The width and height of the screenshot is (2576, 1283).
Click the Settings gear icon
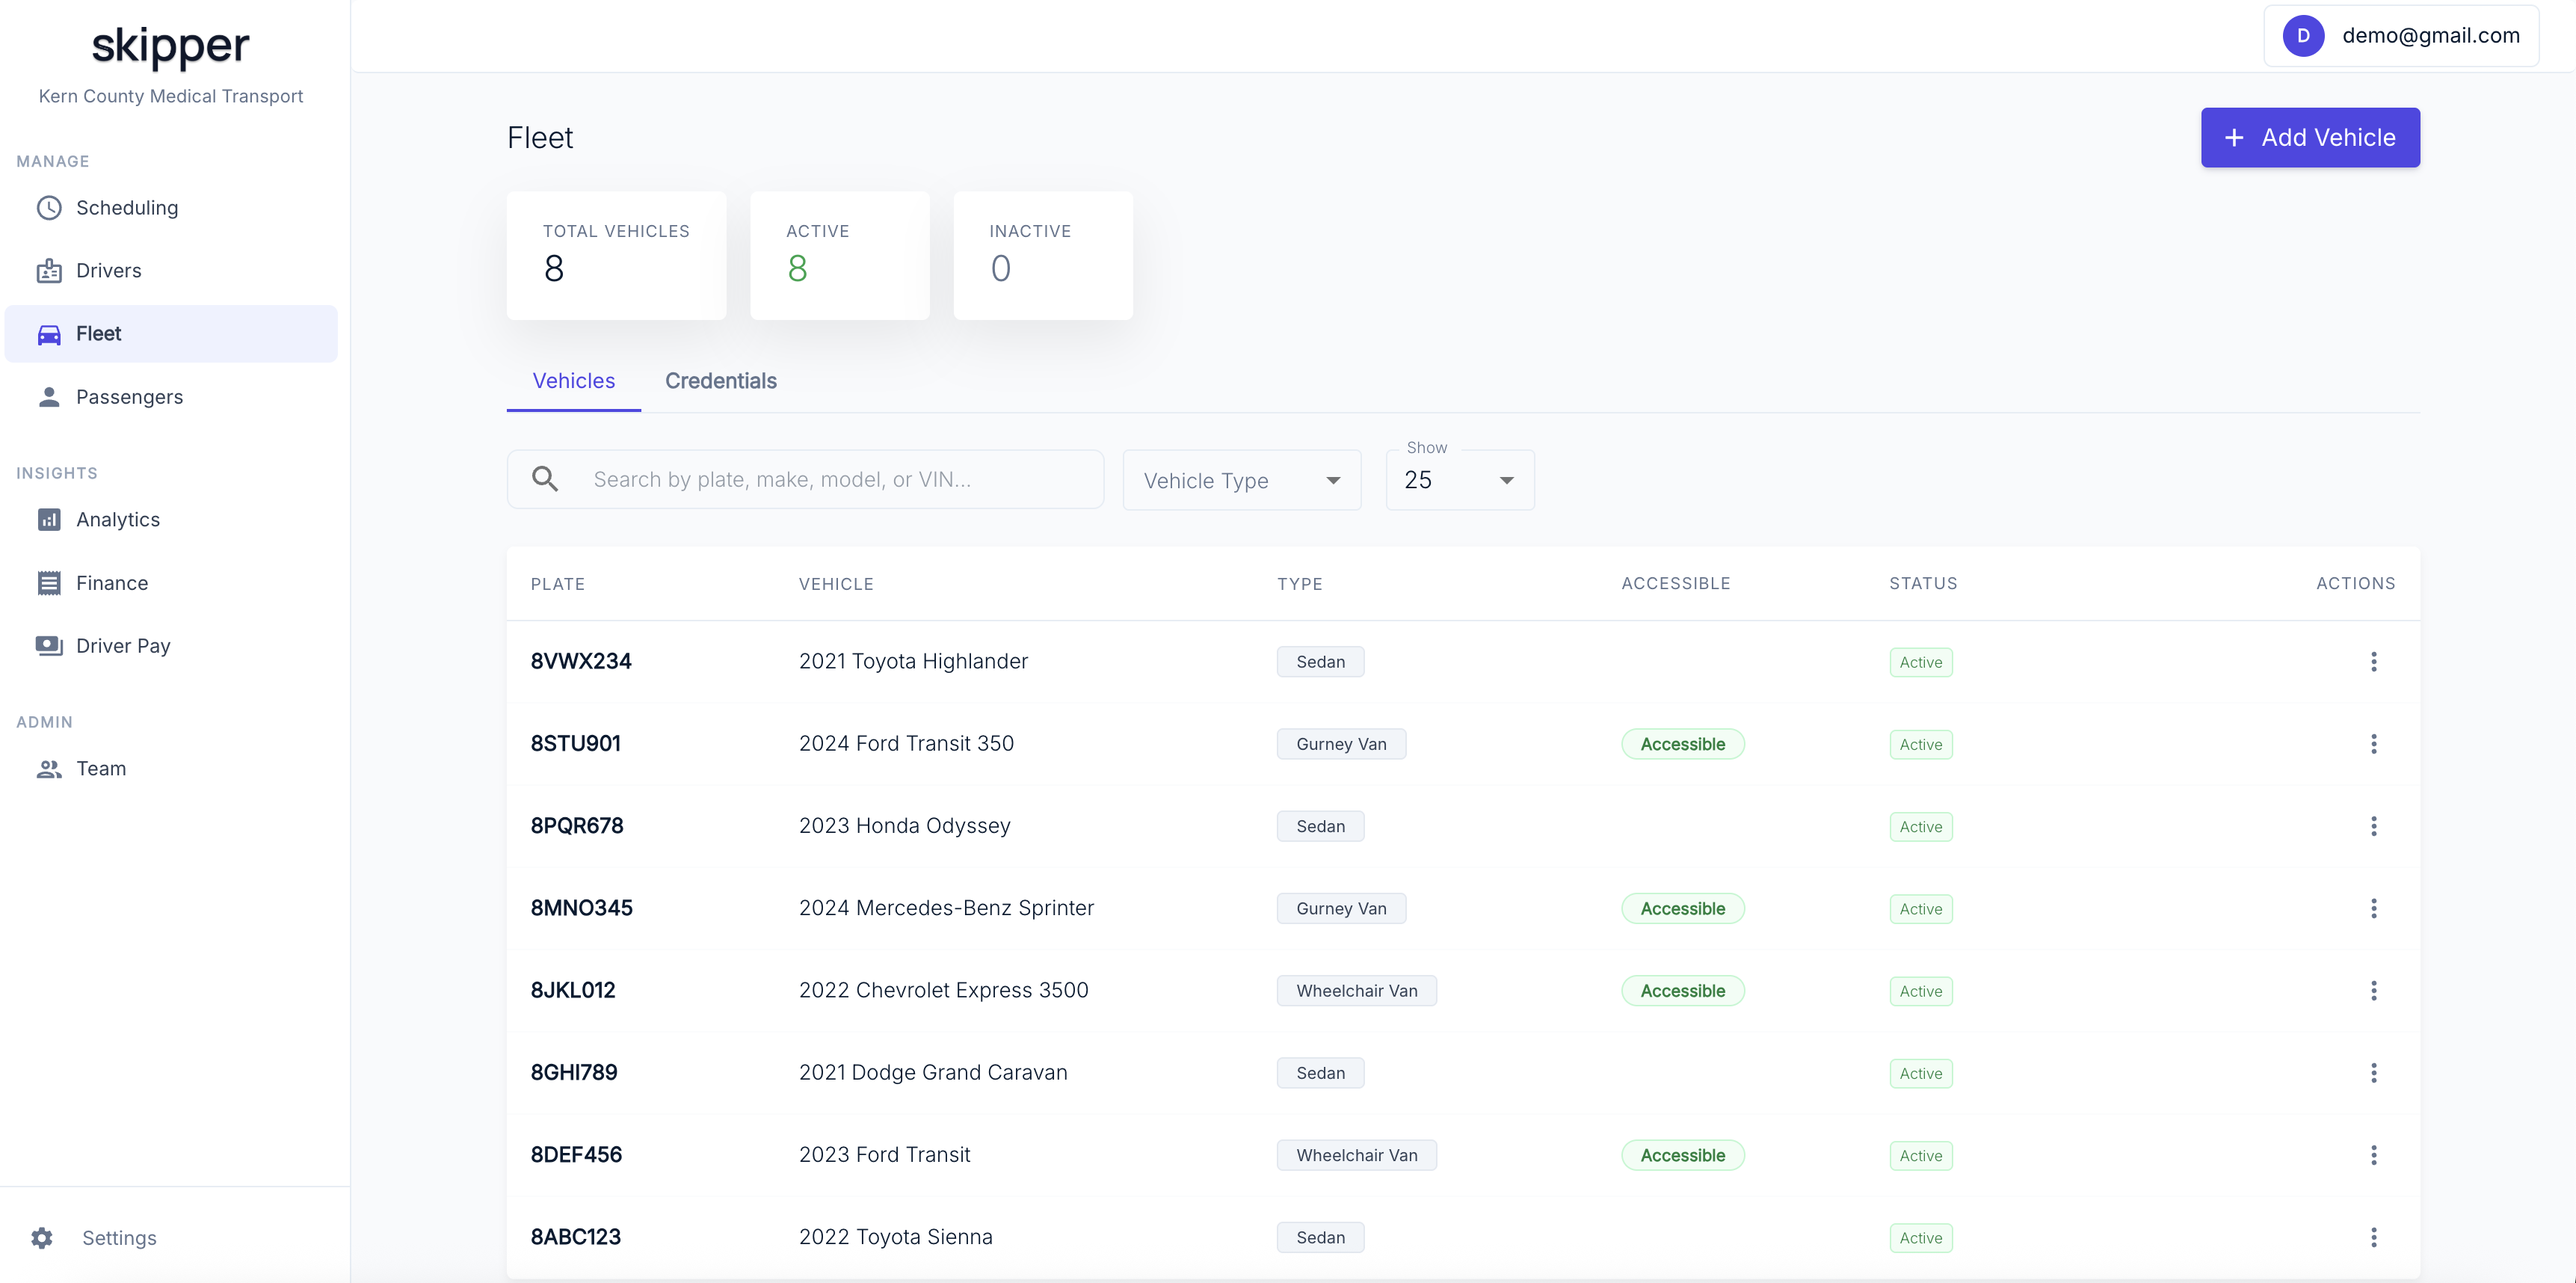(42, 1238)
